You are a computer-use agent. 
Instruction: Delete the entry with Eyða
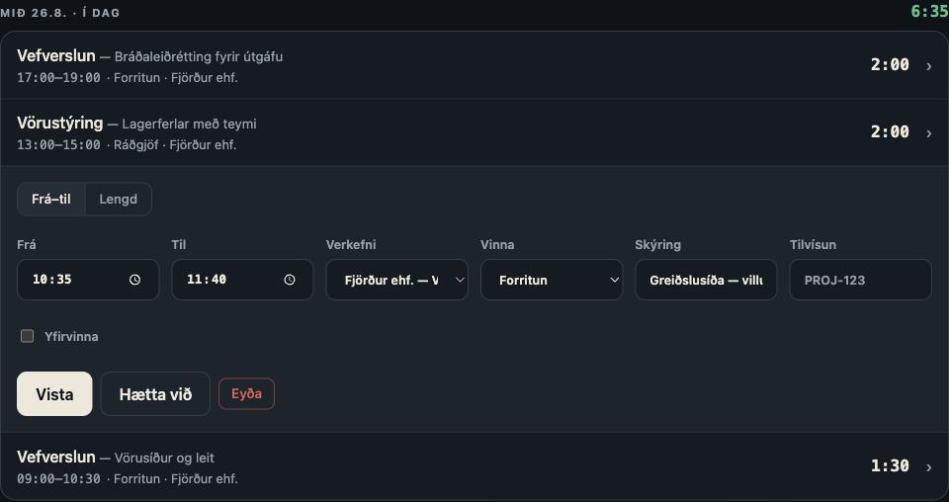click(246, 393)
